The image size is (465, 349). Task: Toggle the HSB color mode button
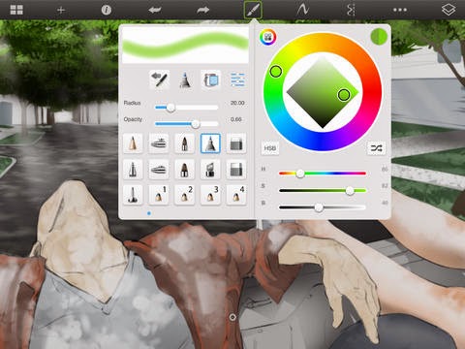[269, 148]
